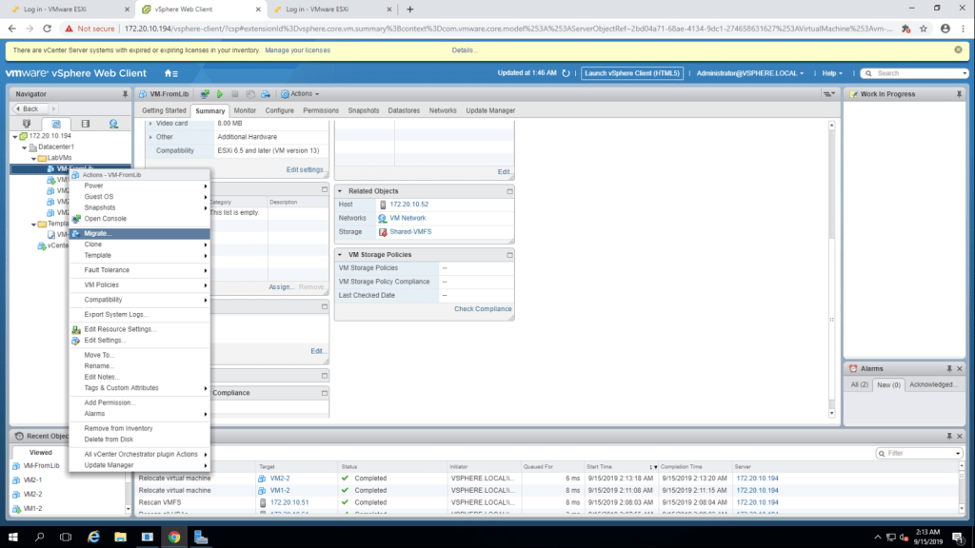Open the Storage view icon in Navigator
This screenshot has height=548, width=975.
coord(85,124)
